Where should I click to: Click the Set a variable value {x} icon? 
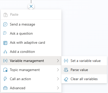(66, 61)
